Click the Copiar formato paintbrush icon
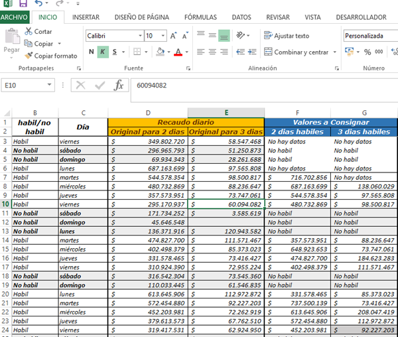The width and height of the screenshot is (398, 337). (x=29, y=56)
